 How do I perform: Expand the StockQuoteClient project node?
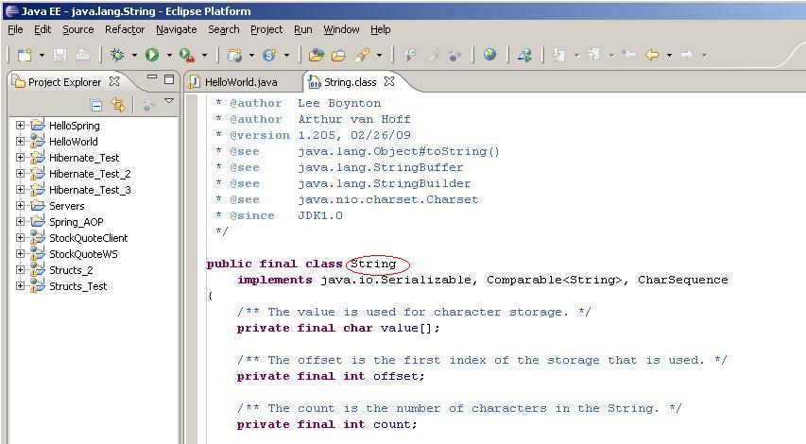pyautogui.click(x=20, y=237)
